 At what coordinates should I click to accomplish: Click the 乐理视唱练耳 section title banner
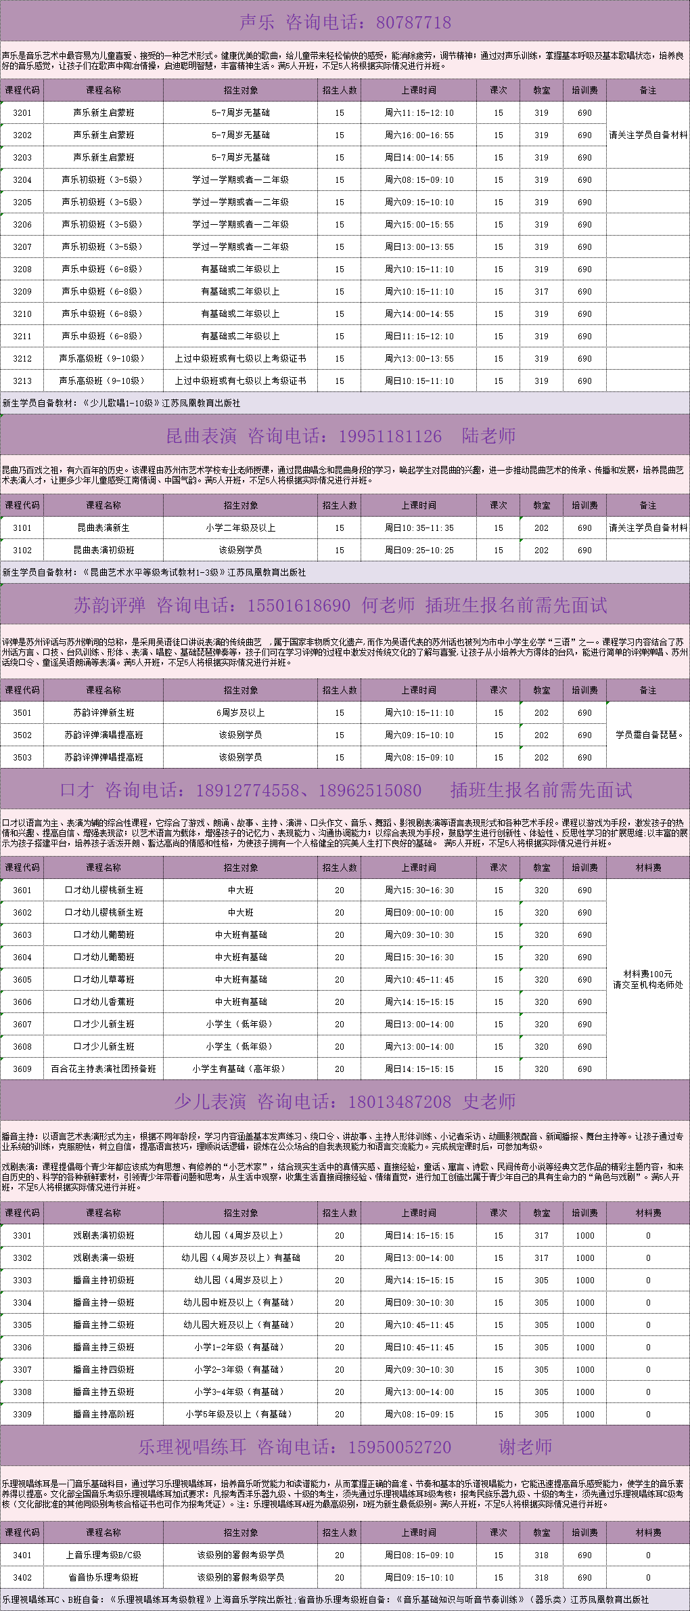click(x=345, y=1447)
